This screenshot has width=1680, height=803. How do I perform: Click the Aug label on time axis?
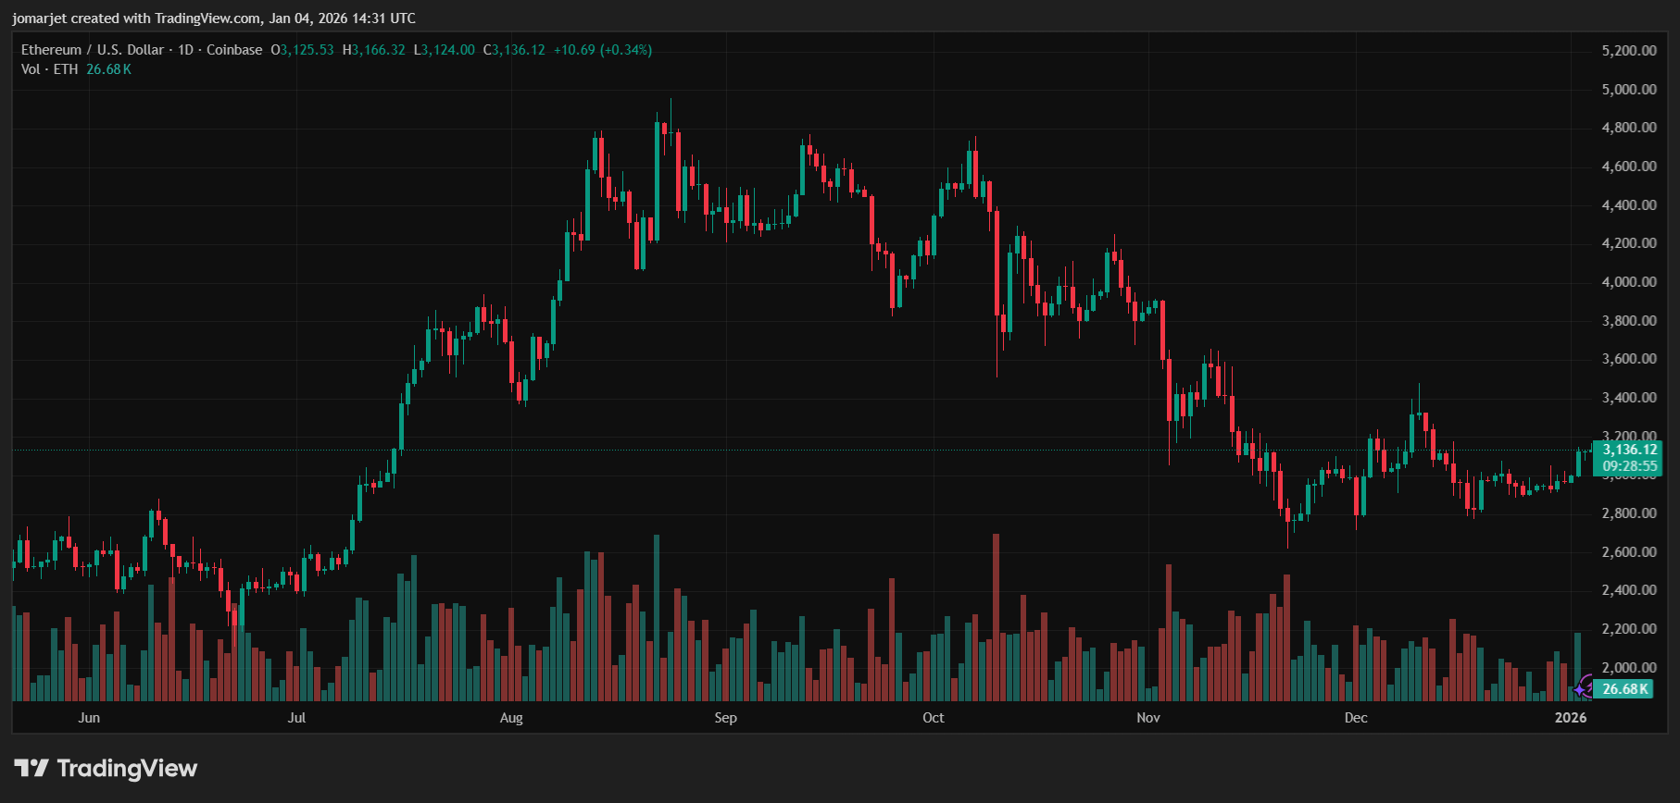click(x=511, y=718)
